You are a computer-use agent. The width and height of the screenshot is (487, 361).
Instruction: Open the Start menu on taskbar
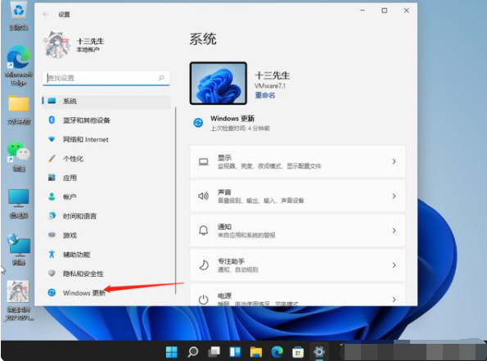coord(171,352)
